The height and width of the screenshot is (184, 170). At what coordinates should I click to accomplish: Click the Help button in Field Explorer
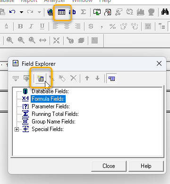[146, 166]
